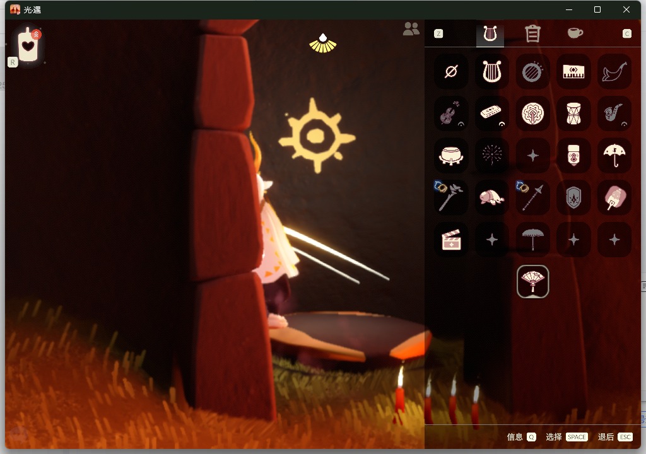Select the round handpan with flower pattern

[x=532, y=113]
